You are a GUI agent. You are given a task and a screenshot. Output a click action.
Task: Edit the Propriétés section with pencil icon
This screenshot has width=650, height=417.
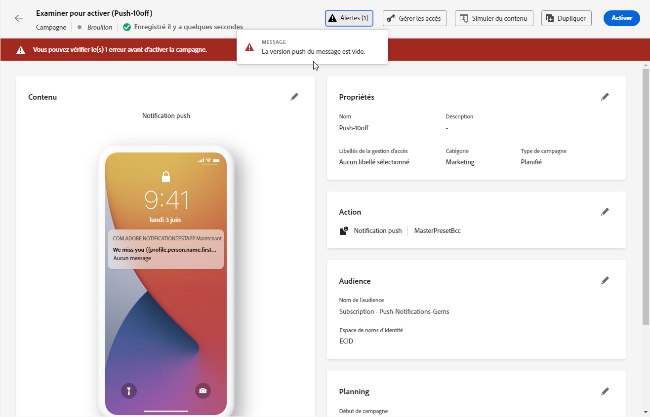tap(605, 97)
